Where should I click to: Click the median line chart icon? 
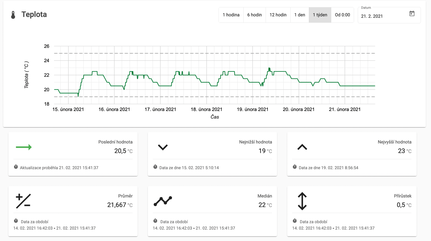click(163, 201)
